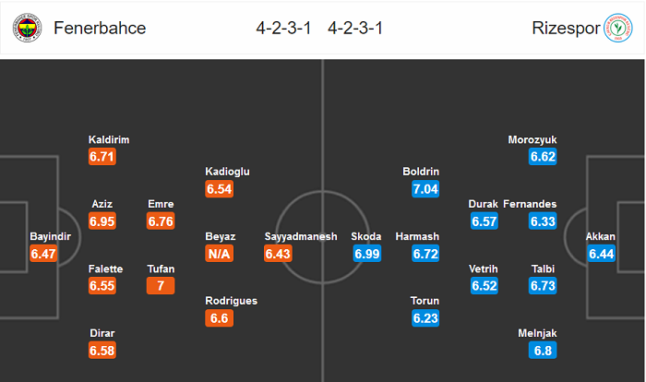646x382 pixels.
Task: Click Tufan's orange 7 rating badge
Action: coord(160,286)
